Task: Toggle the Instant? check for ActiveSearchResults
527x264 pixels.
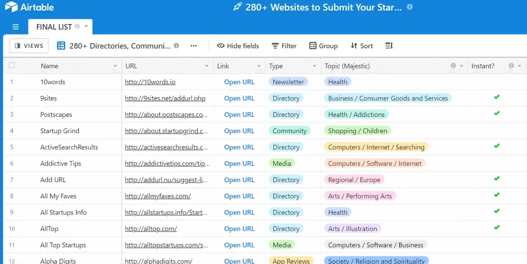Action: click(x=497, y=146)
